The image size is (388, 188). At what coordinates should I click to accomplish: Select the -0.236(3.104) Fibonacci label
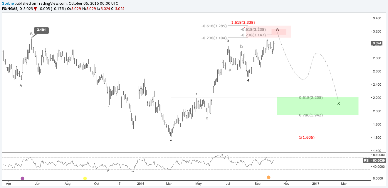coord(214,38)
